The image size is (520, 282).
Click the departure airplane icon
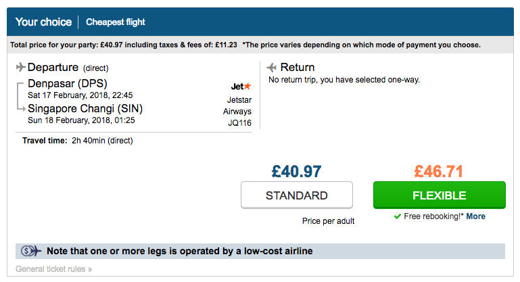click(20, 67)
